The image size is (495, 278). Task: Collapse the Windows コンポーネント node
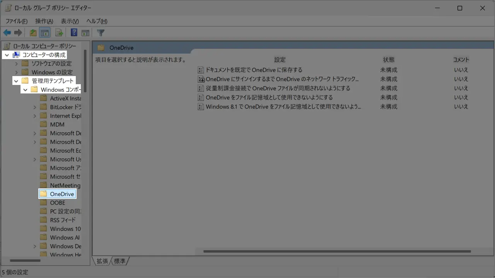point(26,90)
